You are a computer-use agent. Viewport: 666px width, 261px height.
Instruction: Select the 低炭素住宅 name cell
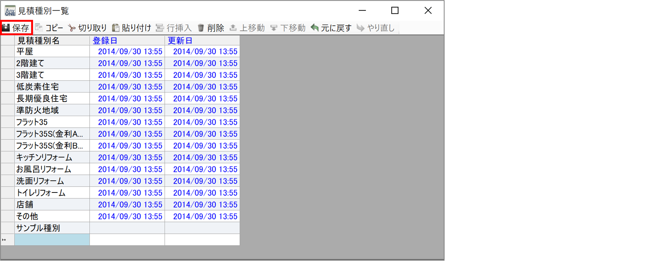click(52, 87)
